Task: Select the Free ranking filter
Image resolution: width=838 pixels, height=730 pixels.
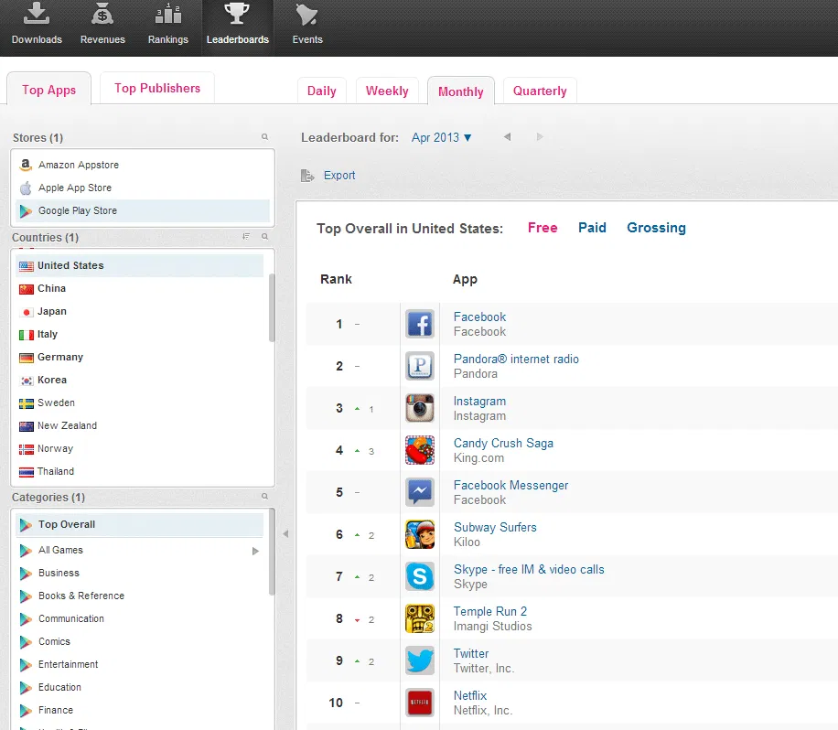Action: pos(543,228)
